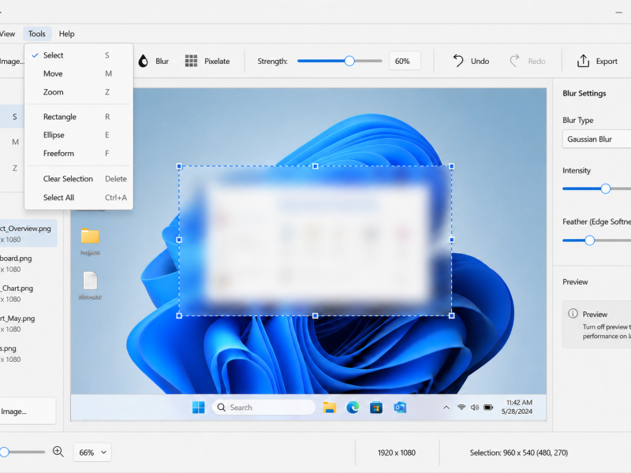Click the Selection 960 x 540 status text

point(519,453)
